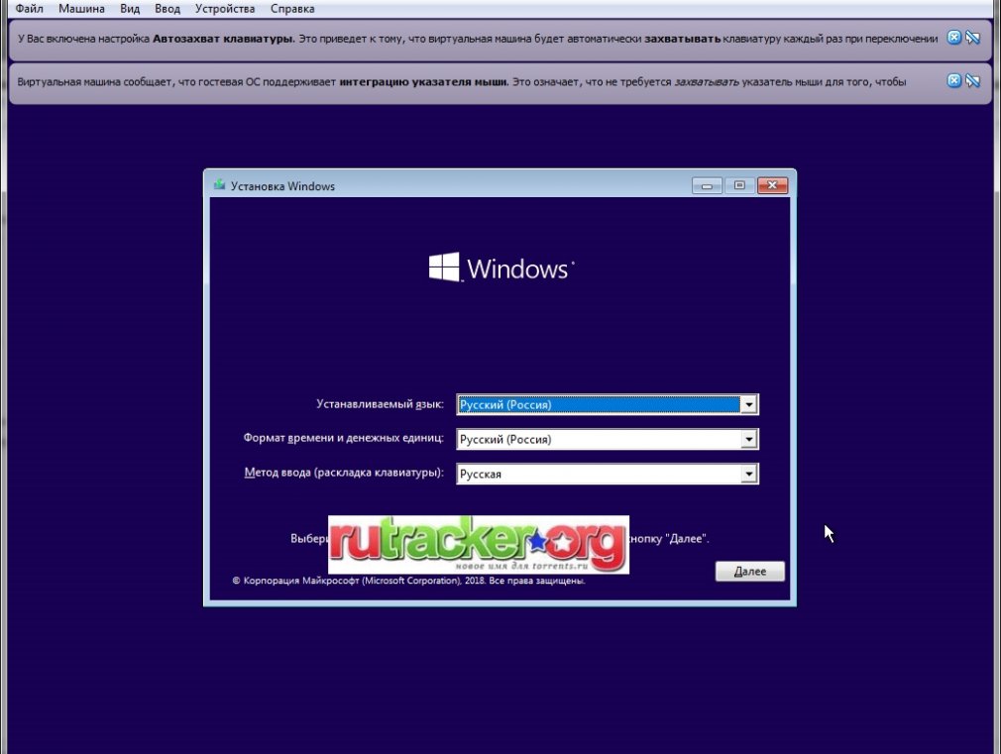
Task: Click the Корпорация Майкрософт copyright text
Action: (x=408, y=581)
